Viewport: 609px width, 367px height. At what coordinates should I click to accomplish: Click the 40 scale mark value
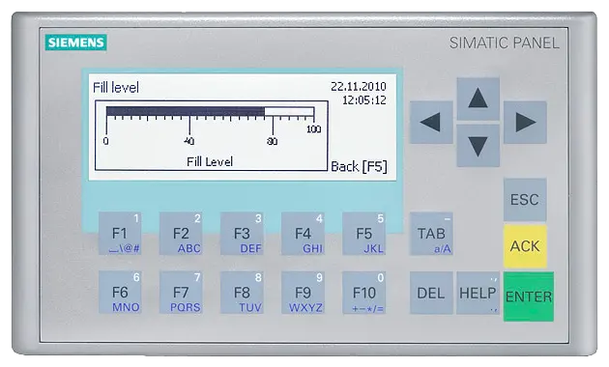[189, 141]
